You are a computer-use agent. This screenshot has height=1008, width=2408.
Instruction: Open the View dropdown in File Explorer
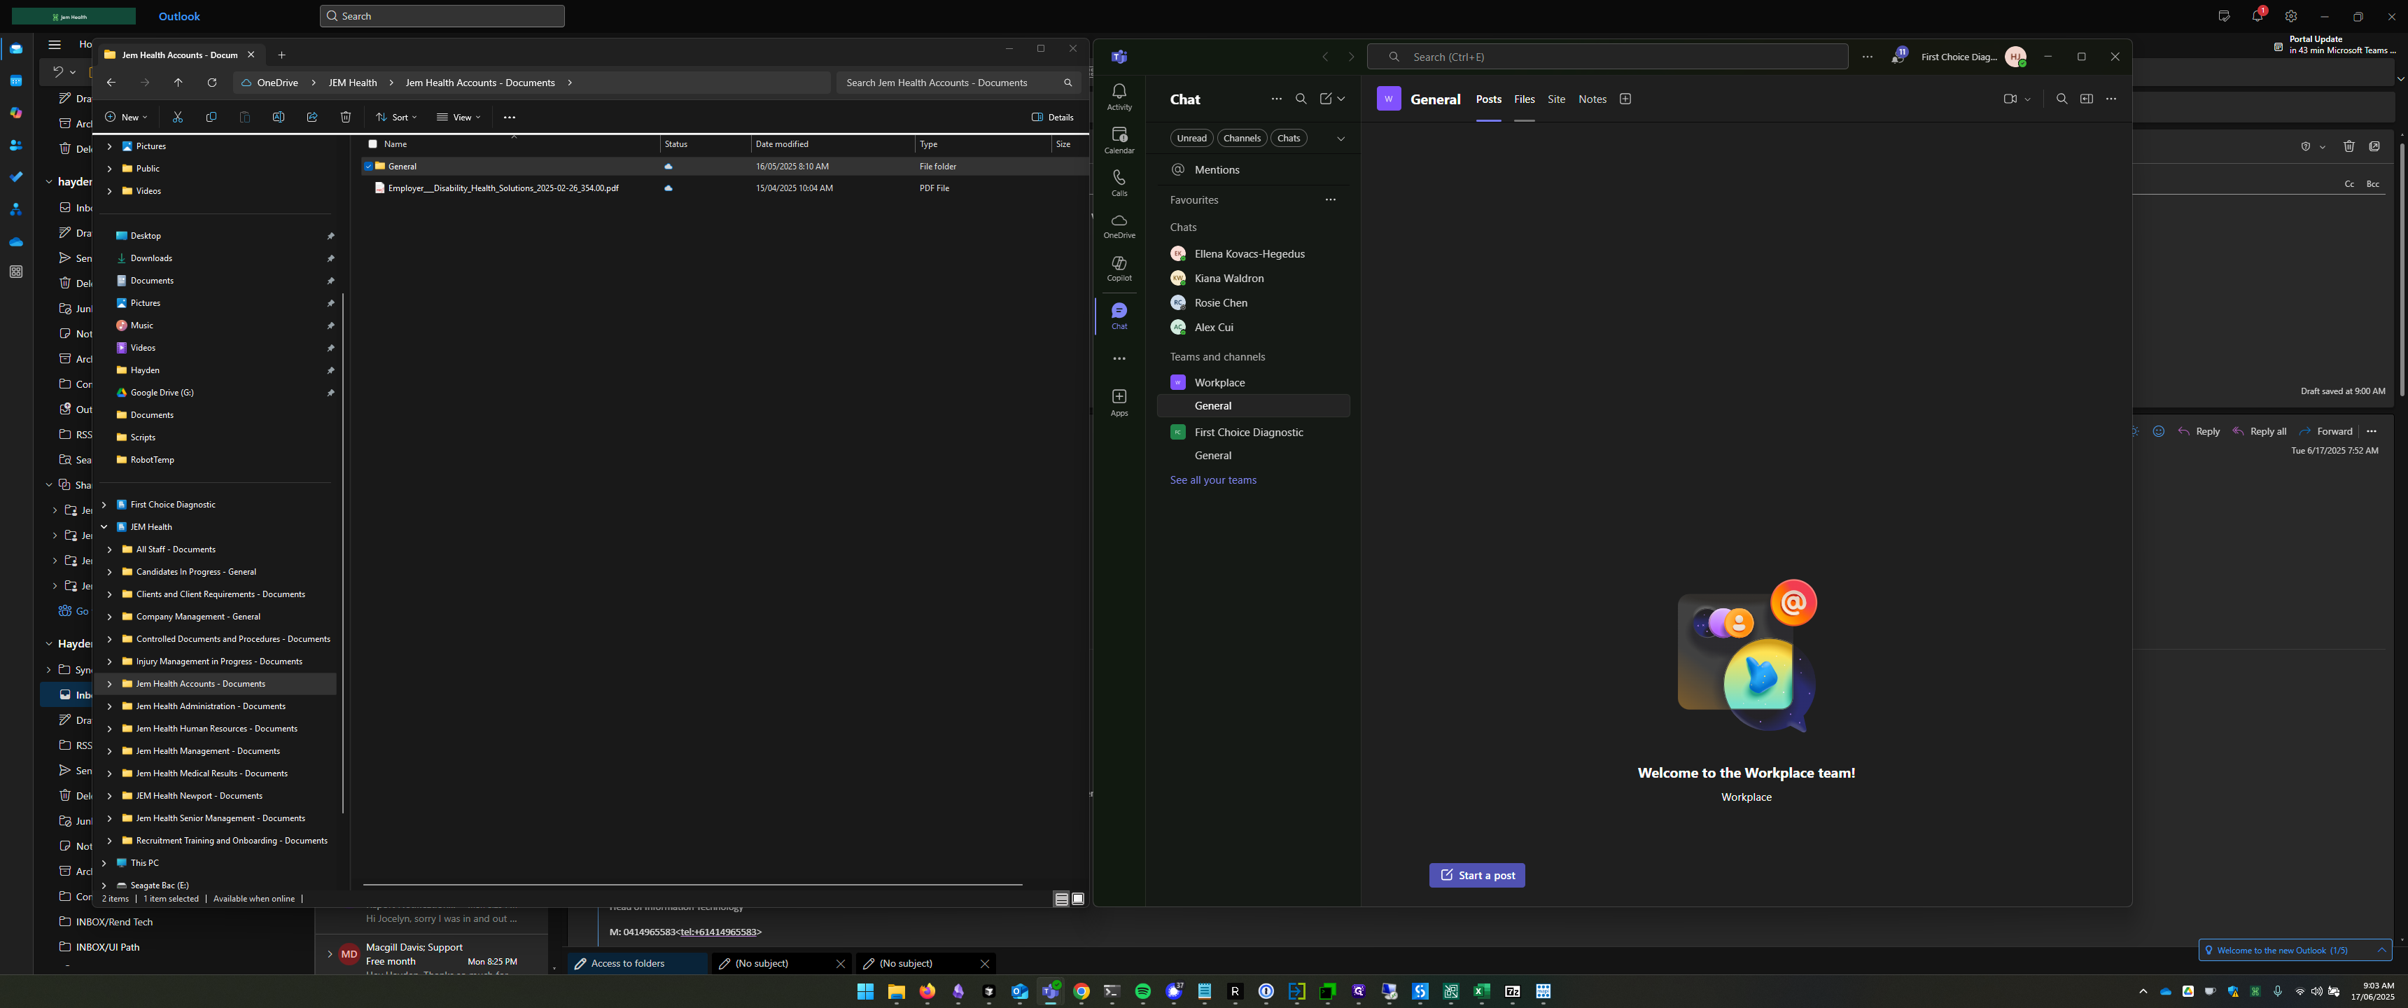458,117
